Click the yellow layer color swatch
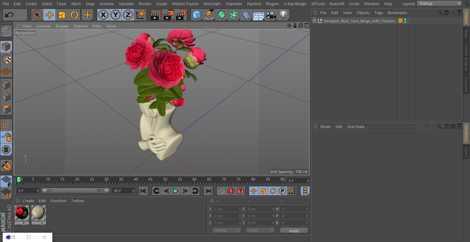The width and height of the screenshot is (470, 242). coord(400,21)
